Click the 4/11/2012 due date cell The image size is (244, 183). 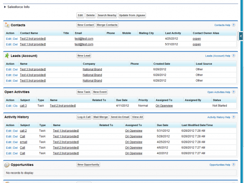pos(122,106)
